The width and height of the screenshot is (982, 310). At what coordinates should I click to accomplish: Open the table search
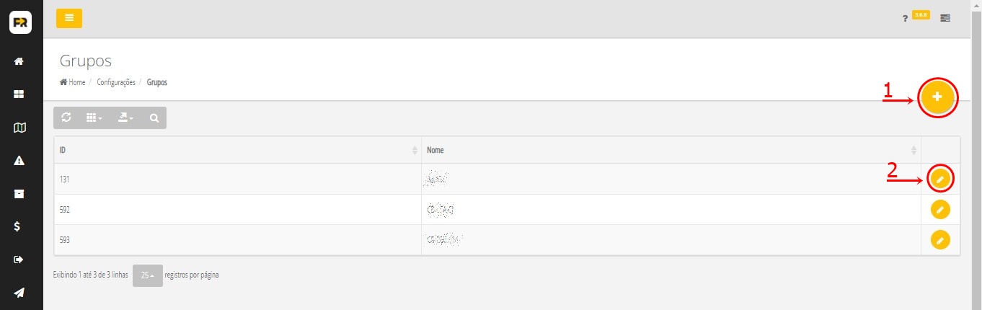(154, 118)
